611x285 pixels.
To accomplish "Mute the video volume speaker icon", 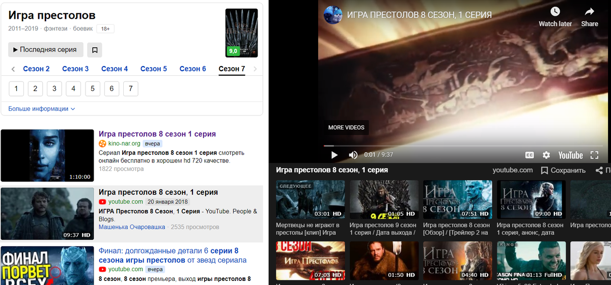I will [x=353, y=155].
